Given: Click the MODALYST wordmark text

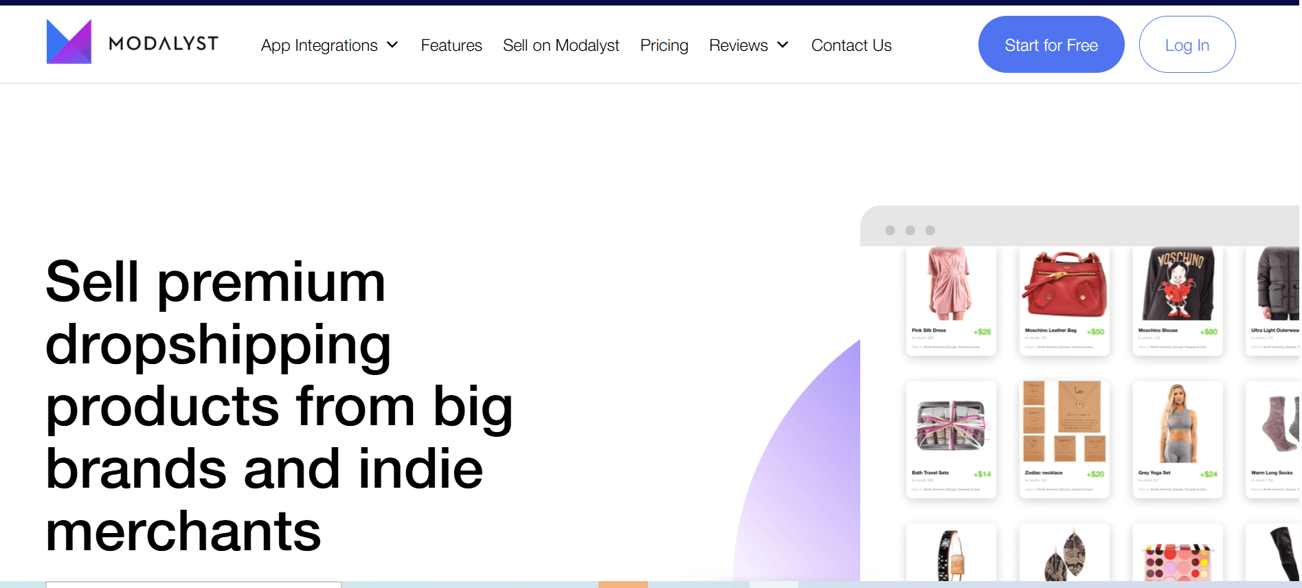Looking at the screenshot, I should tap(164, 44).
